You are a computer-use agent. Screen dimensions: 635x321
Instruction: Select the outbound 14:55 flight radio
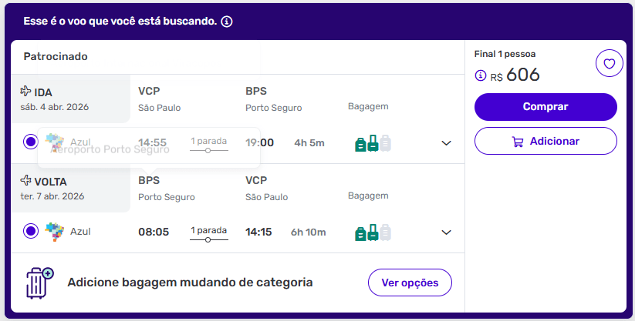[30, 142]
